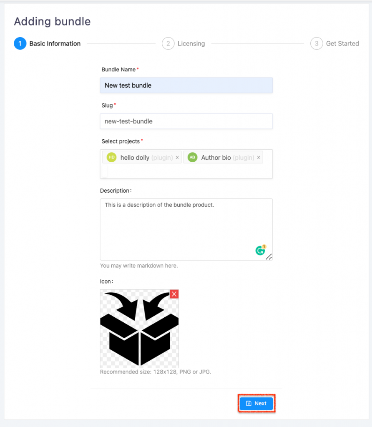The image size is (372, 427).
Task: Go to the Licensing step
Action: click(191, 43)
